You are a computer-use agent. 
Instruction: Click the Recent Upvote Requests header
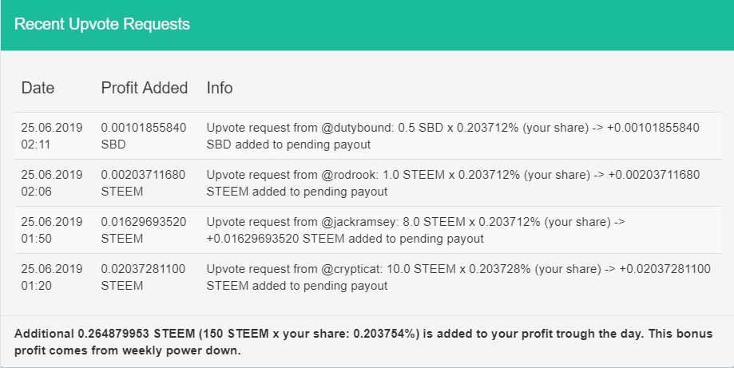102,24
